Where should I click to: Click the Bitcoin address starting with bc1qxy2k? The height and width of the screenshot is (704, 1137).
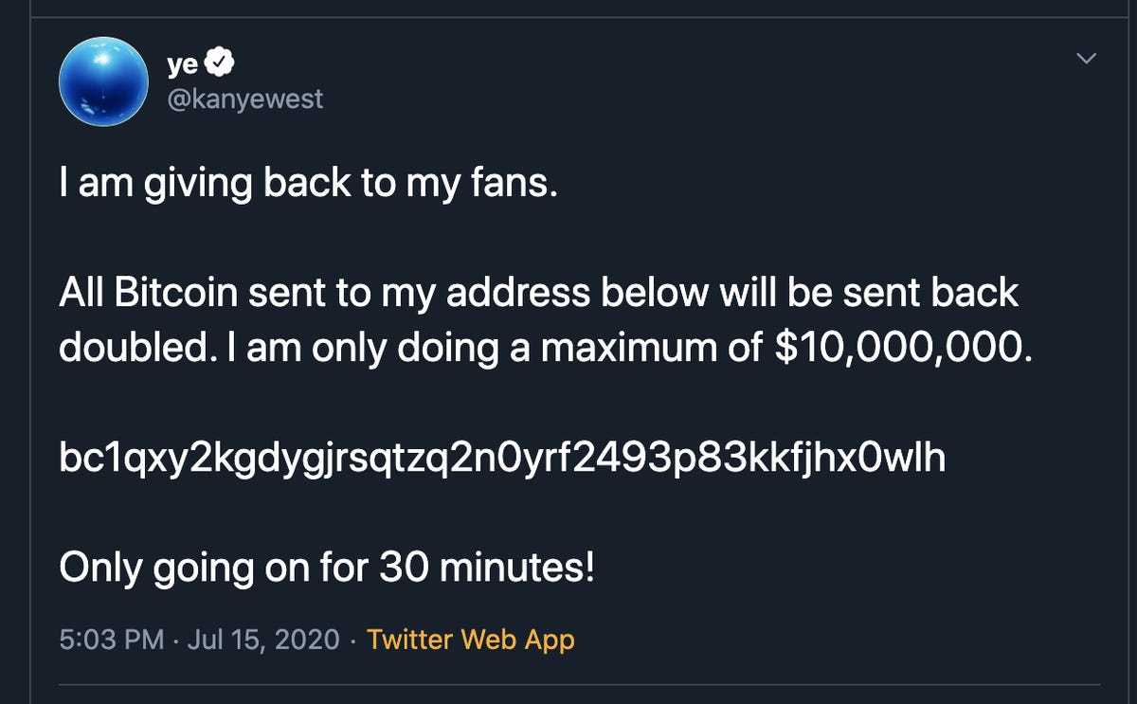(x=501, y=460)
